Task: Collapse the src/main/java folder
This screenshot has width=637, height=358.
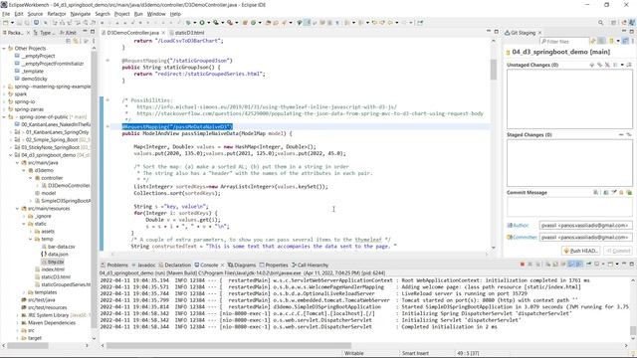Action: pos(17,163)
